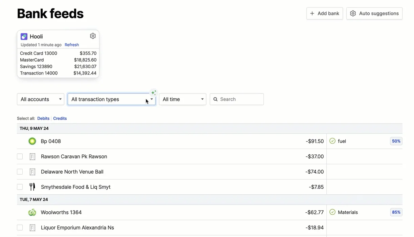This screenshot has height=237, width=414.
Task: Click the $355.70 credit card balance
Action: click(88, 53)
